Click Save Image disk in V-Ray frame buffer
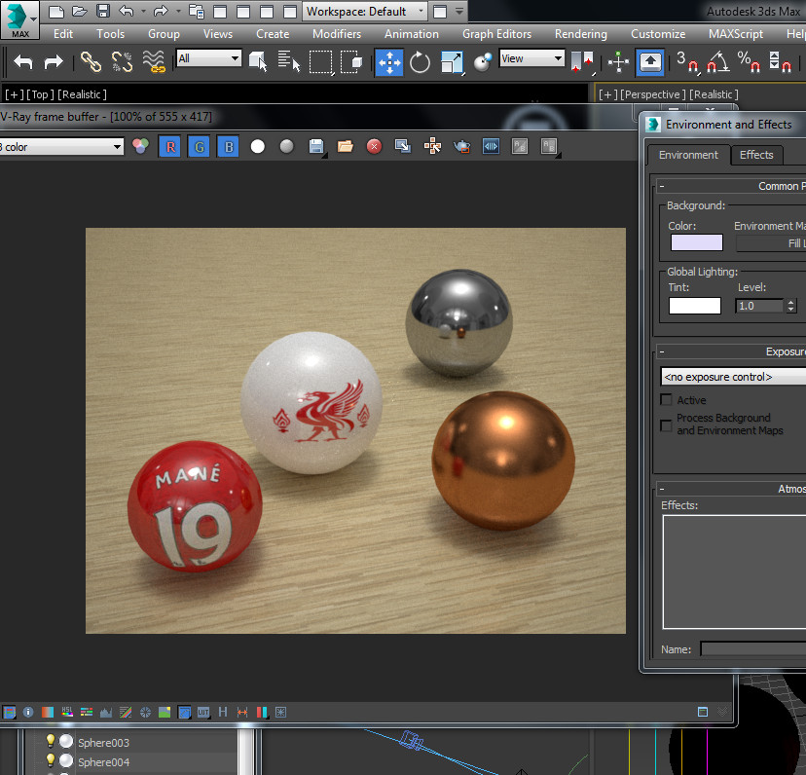Screen dimensions: 806x775 316,147
